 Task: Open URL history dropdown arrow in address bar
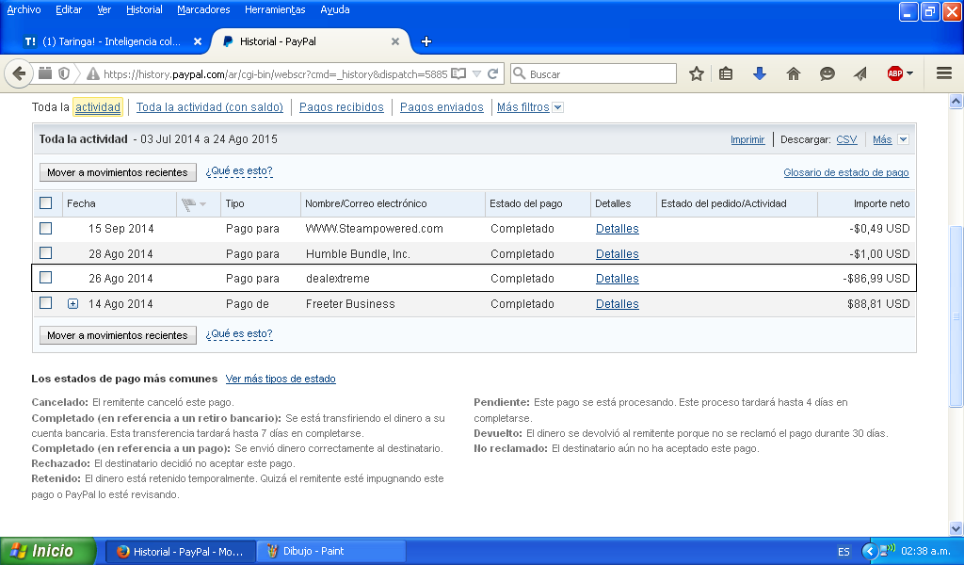click(476, 73)
